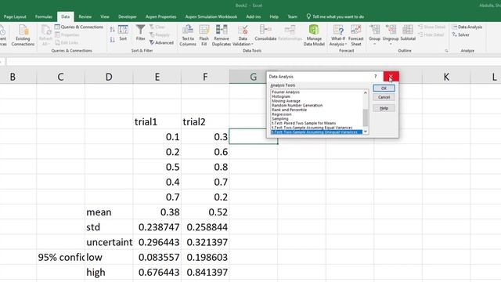The width and height of the screenshot is (501, 282).
Task: Expand Data Validation dropdown arrow
Action: click(252, 44)
